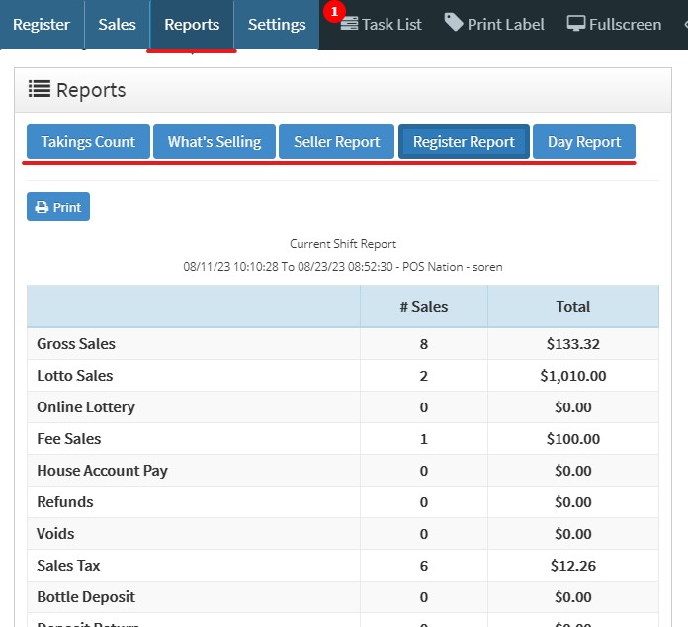Viewport: 688px width, 627px height.
Task: Open the What's Selling report
Action: (215, 141)
